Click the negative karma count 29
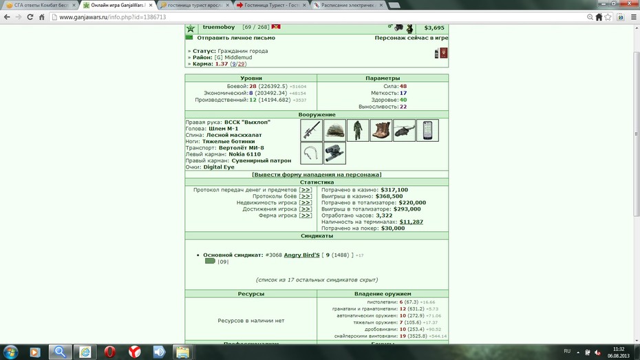This screenshot has width=640, height=360. pos(241,64)
